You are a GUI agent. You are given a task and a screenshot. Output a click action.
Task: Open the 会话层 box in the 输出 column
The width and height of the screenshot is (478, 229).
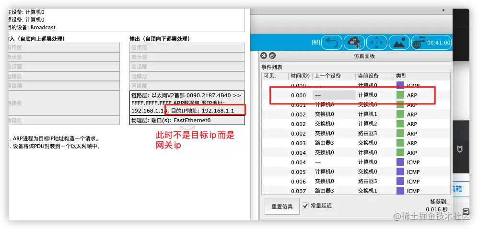coord(187,67)
